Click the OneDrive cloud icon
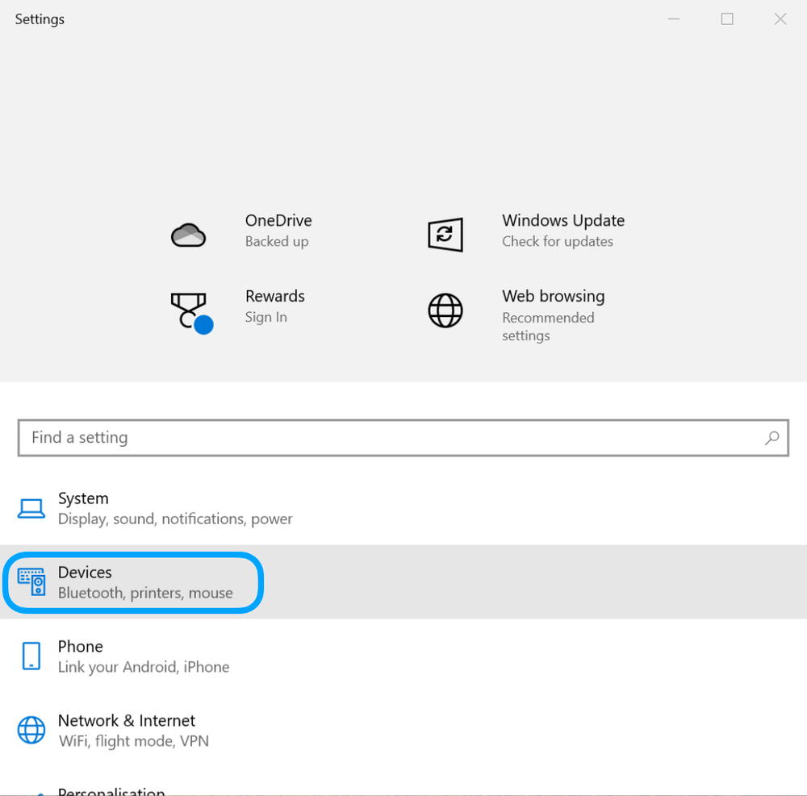The height and width of the screenshot is (796, 807). click(189, 235)
